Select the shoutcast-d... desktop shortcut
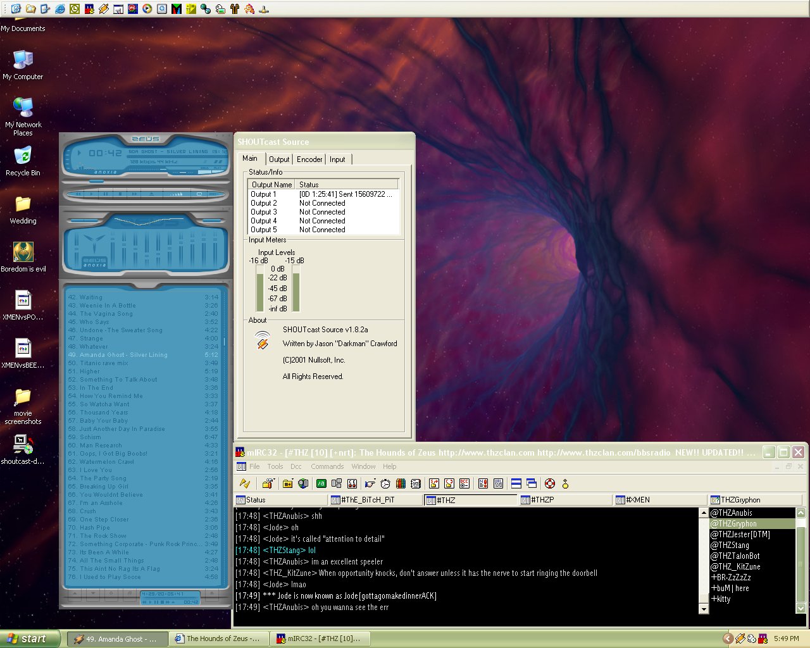Image resolution: width=810 pixels, height=648 pixels. [23, 450]
